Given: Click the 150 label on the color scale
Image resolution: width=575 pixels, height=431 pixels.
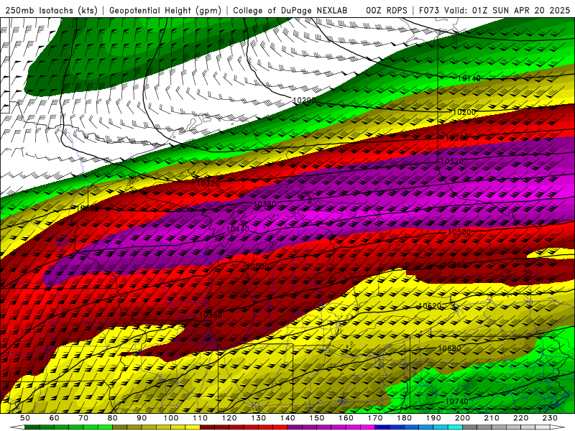Looking at the screenshot, I should [x=317, y=418].
